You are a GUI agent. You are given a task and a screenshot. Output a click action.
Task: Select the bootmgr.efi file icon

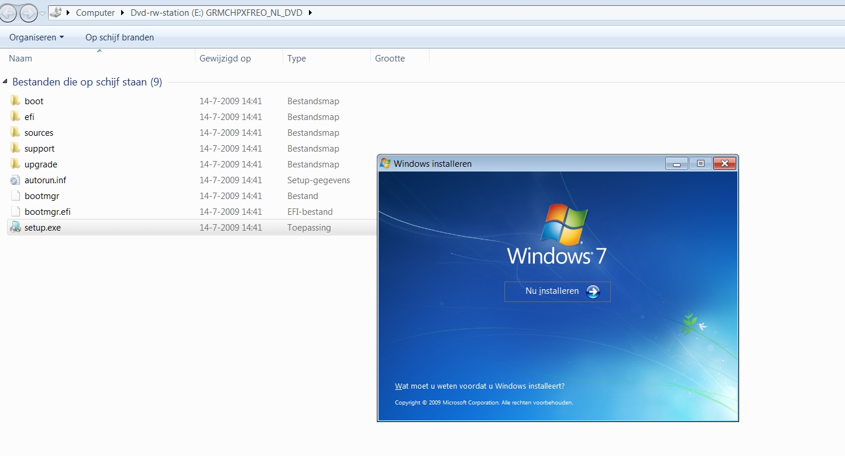pyautogui.click(x=15, y=211)
